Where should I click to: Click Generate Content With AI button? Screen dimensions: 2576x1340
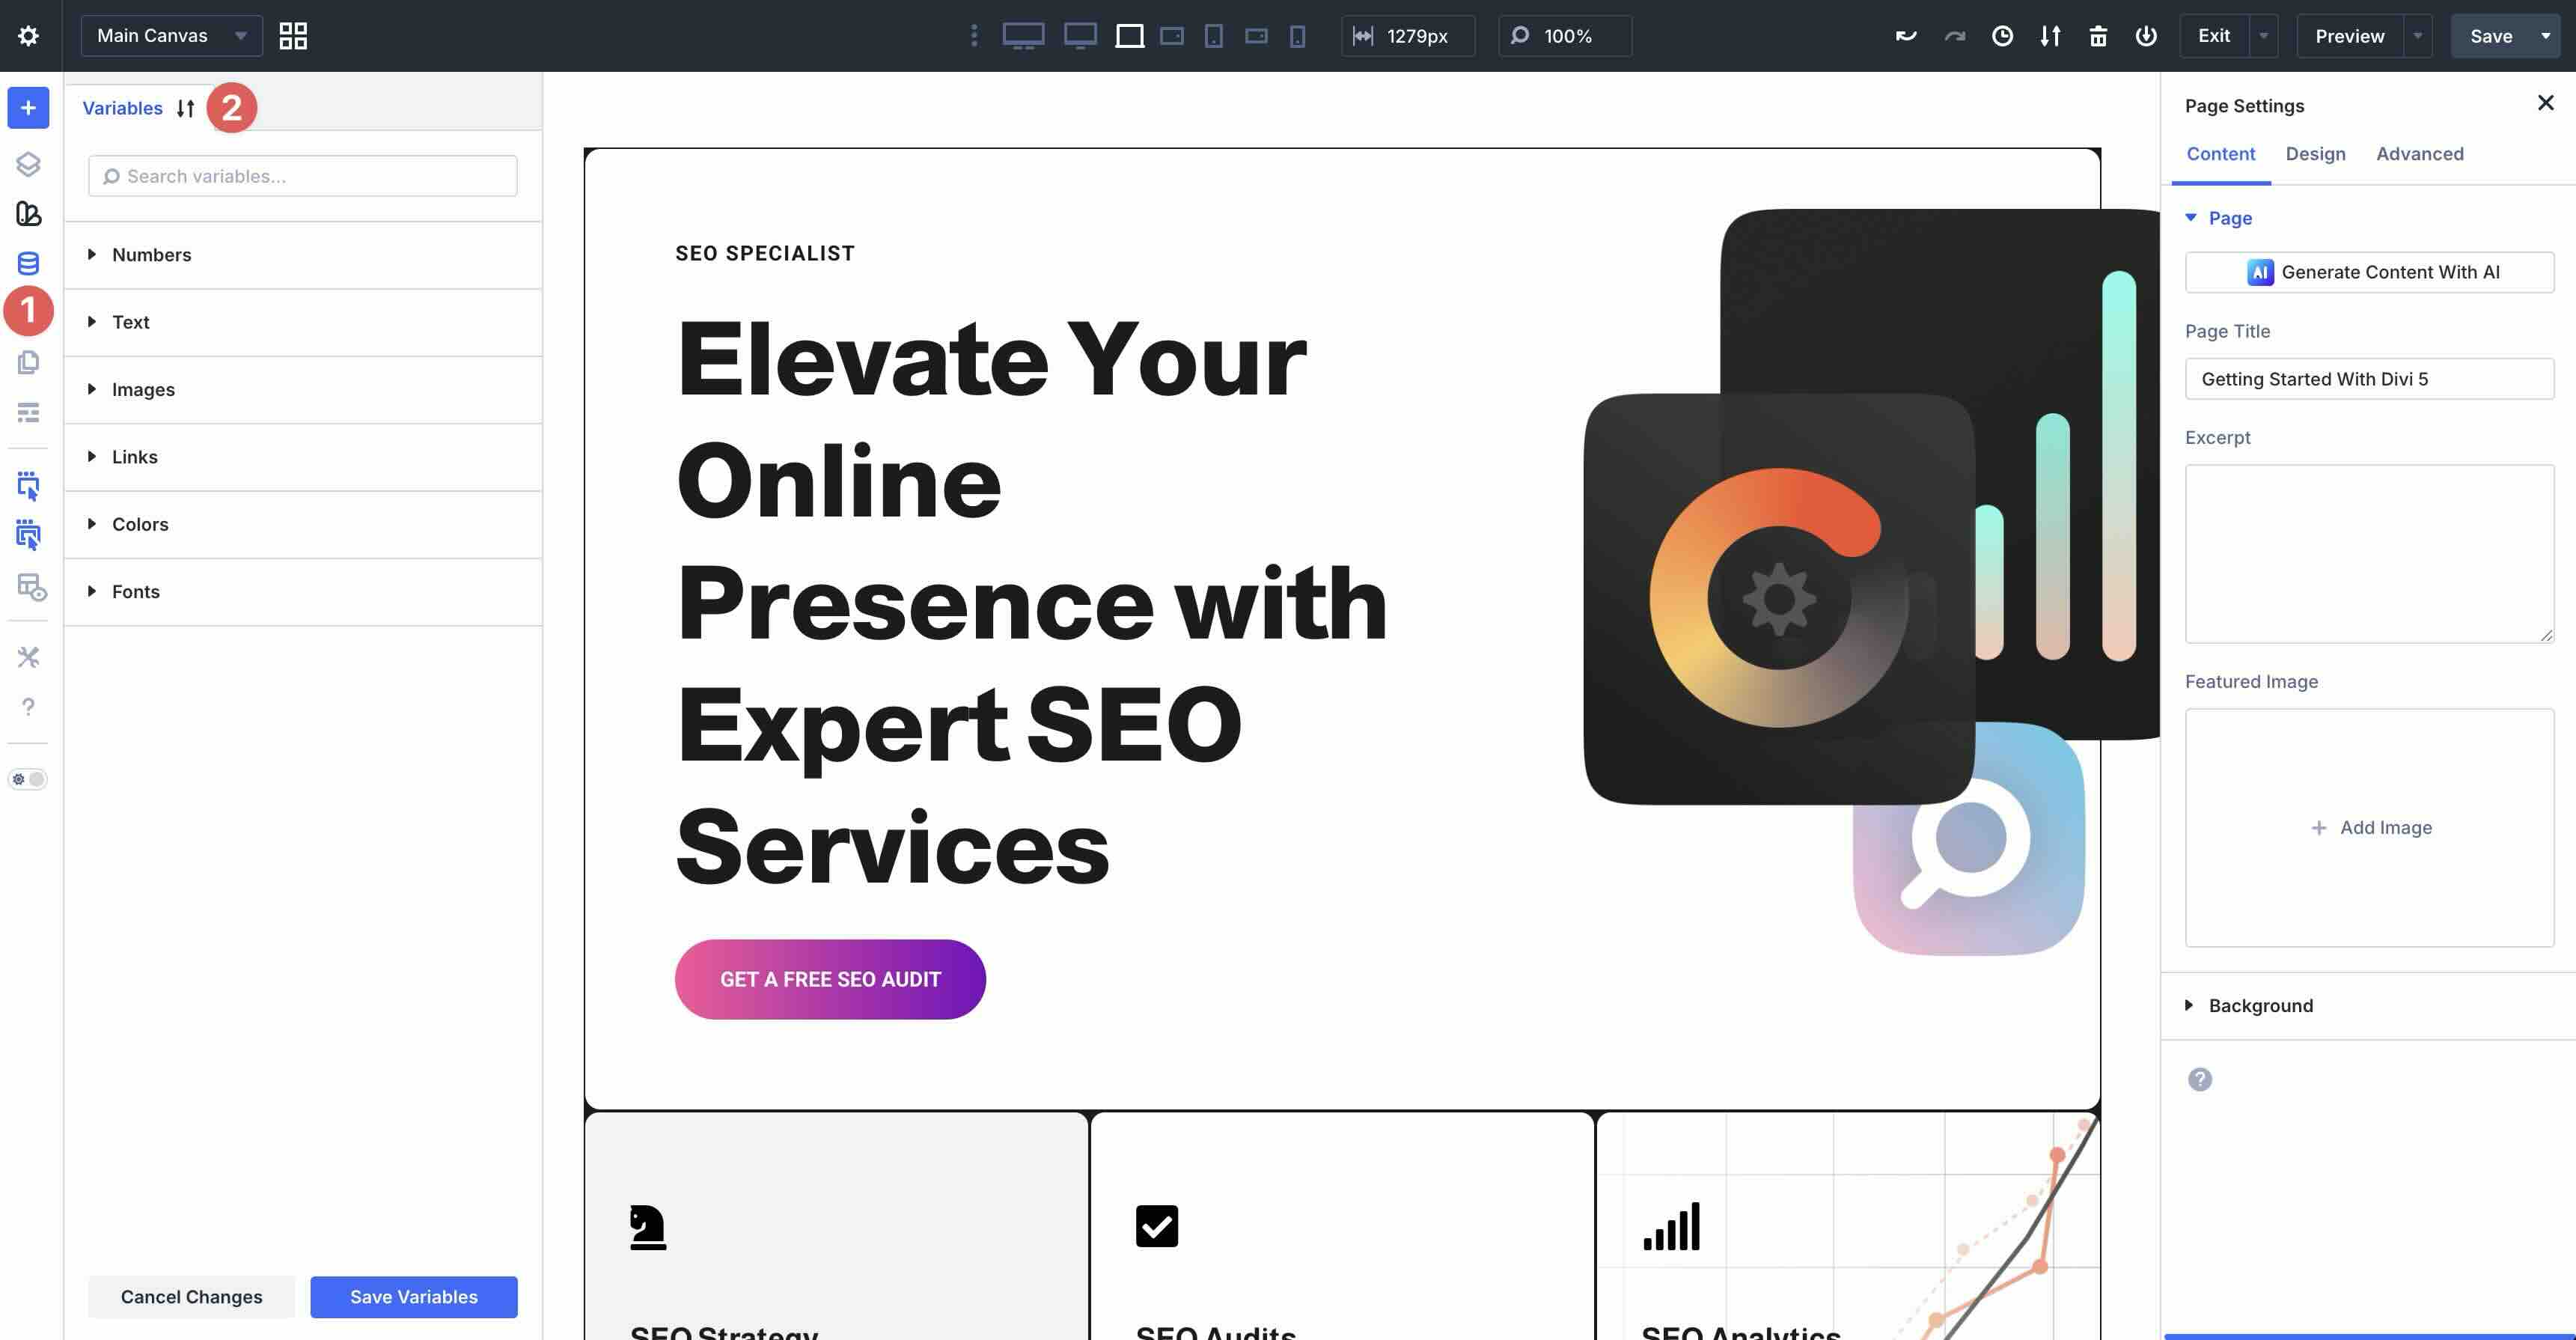point(2369,272)
